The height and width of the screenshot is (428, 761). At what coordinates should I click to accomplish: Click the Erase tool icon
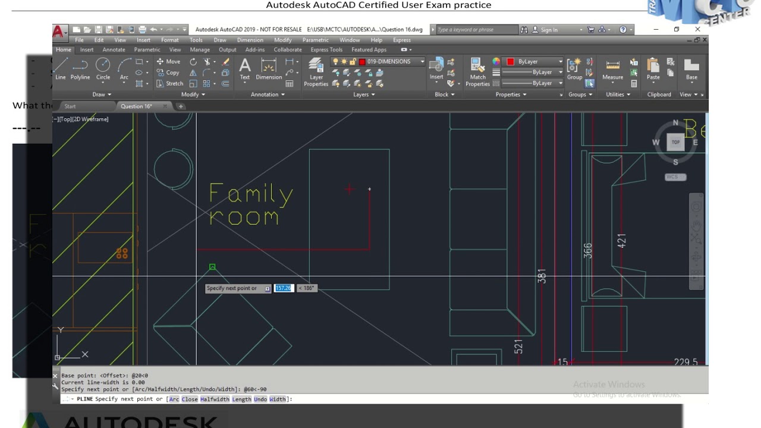tap(225, 62)
